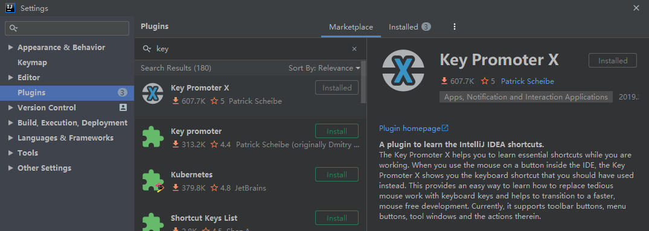The image size is (649, 231).
Task: Open the Sort By: Relevance dropdown
Action: coord(324,68)
